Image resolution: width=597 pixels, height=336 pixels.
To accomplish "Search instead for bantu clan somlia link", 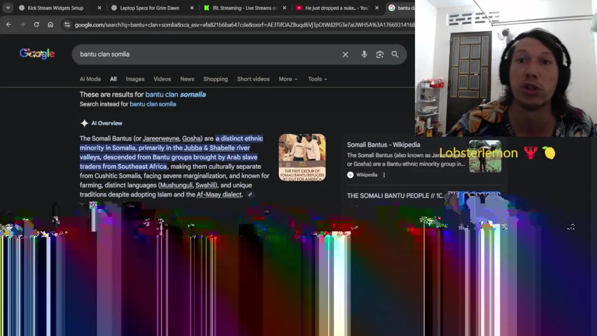I will pos(153,104).
